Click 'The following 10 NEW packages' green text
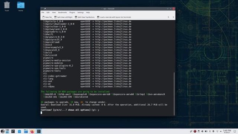Image resolution: width=238 pixels, height=134 pixels. (75, 92)
